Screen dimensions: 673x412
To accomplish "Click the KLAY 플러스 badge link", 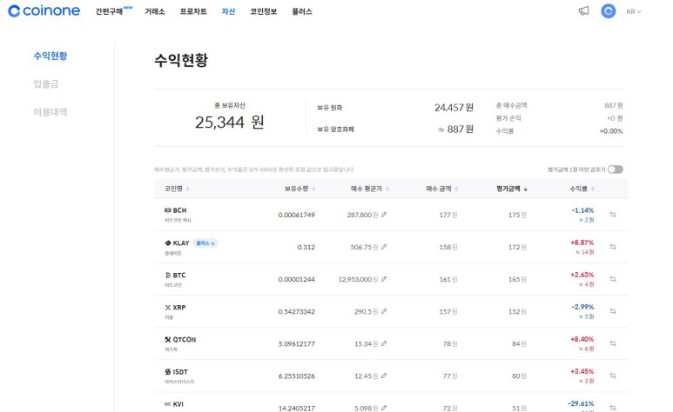I will [205, 243].
